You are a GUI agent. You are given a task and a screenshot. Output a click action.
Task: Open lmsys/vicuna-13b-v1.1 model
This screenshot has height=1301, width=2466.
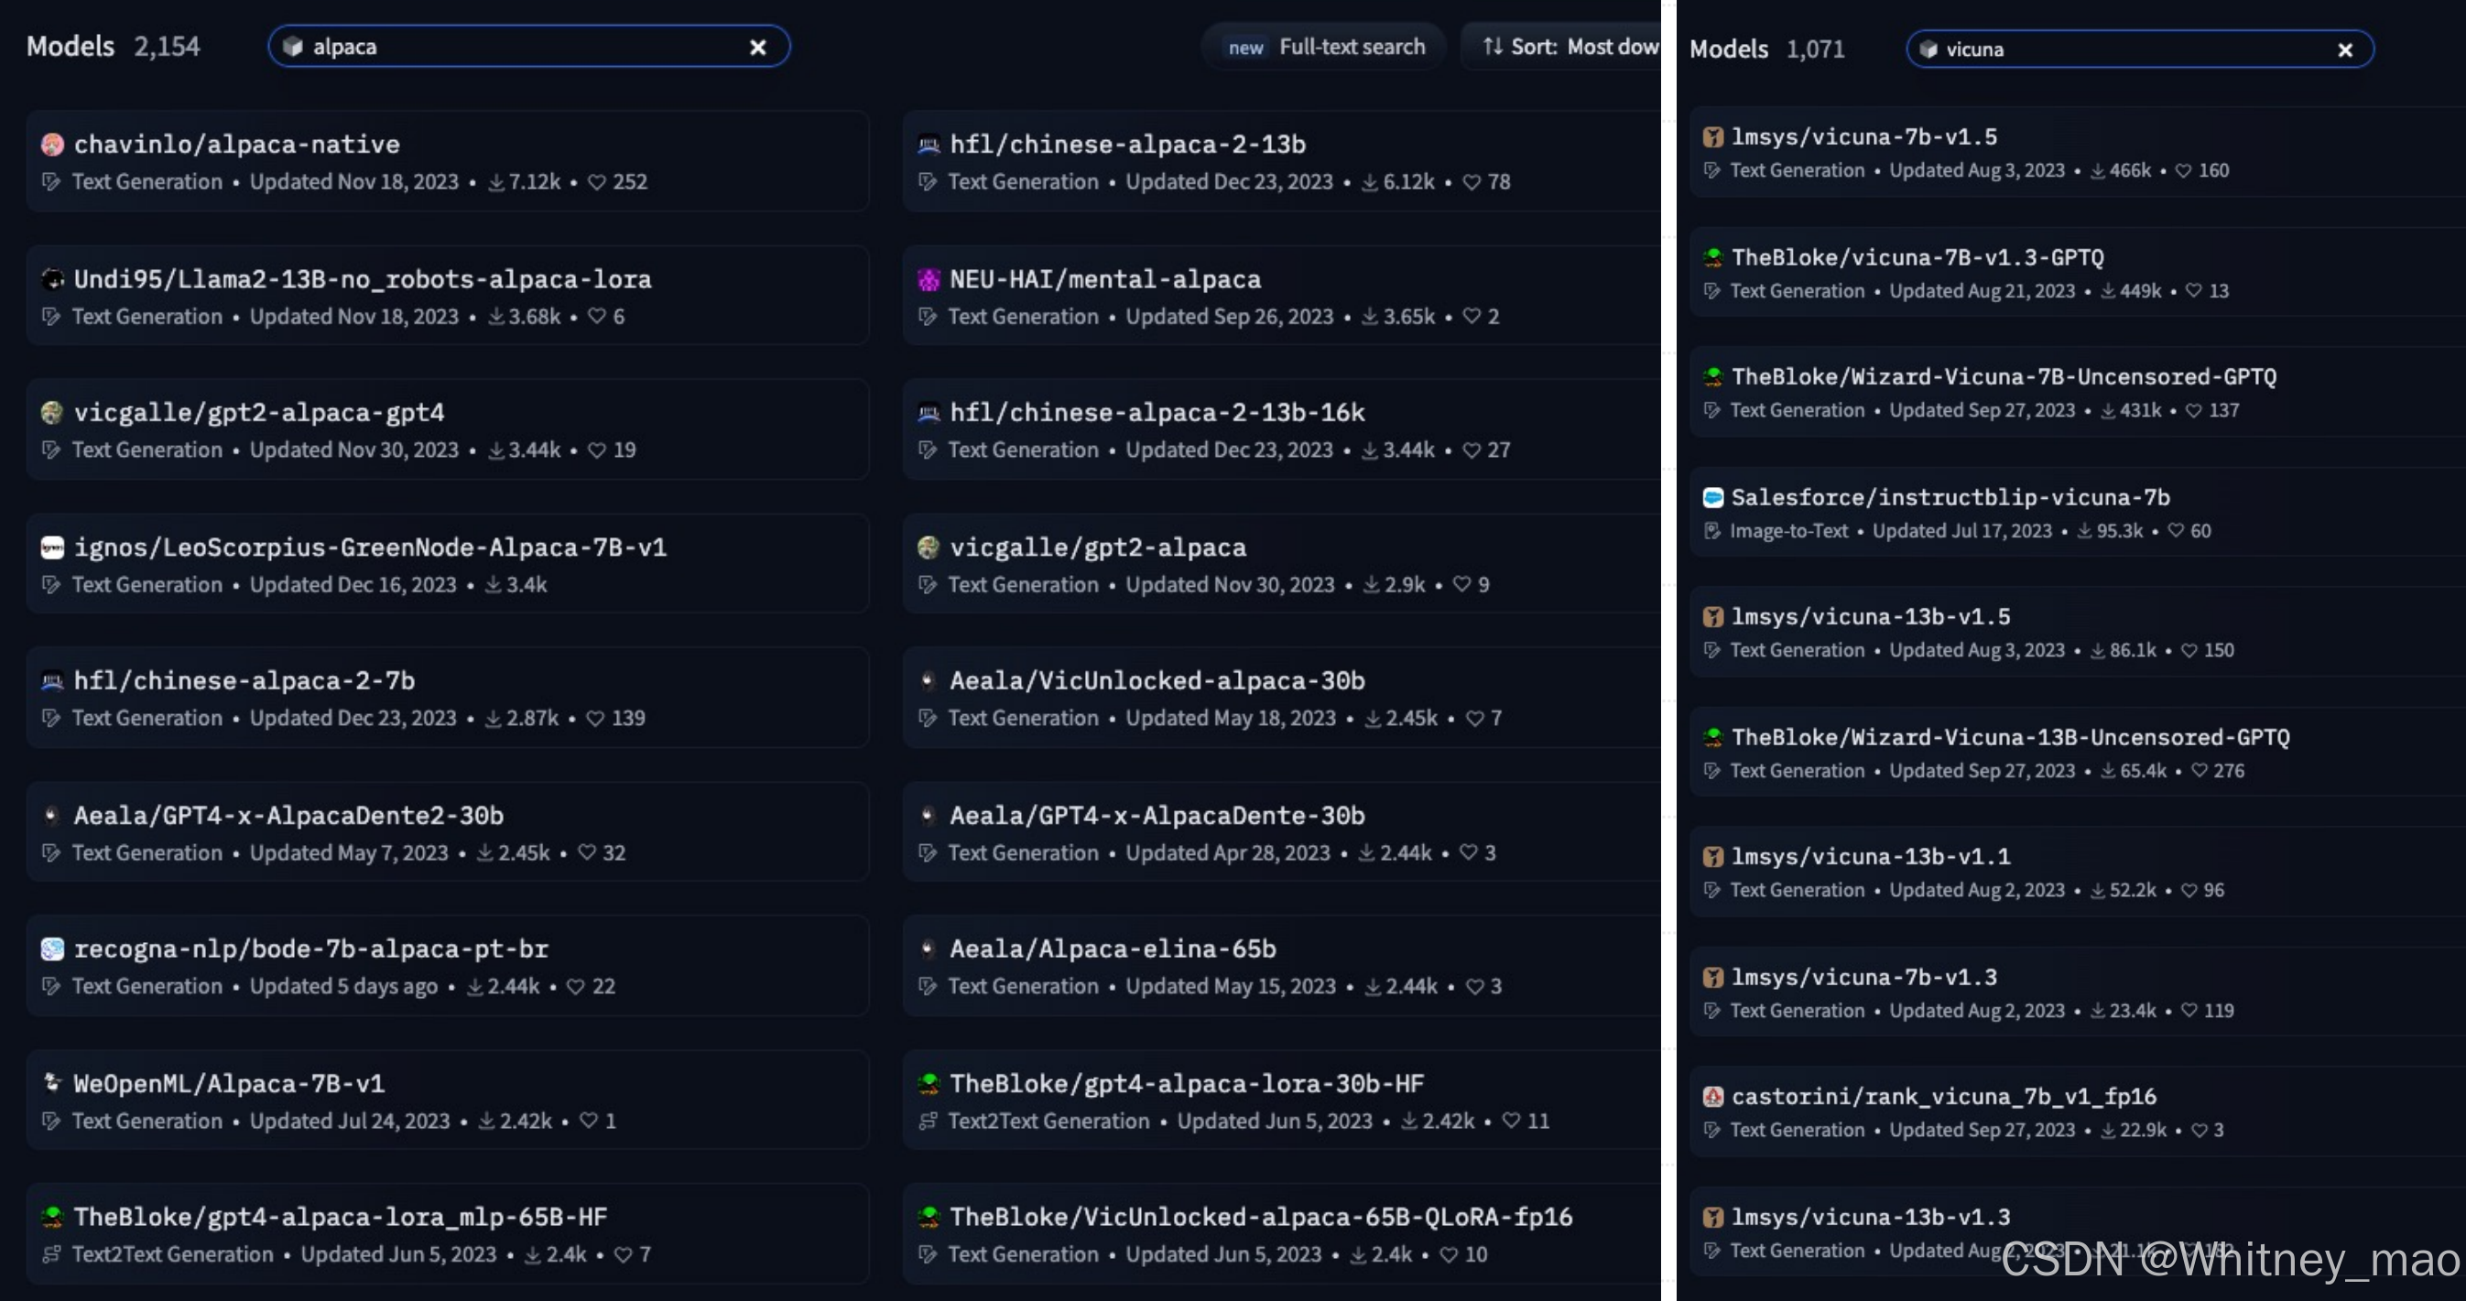[1871, 857]
